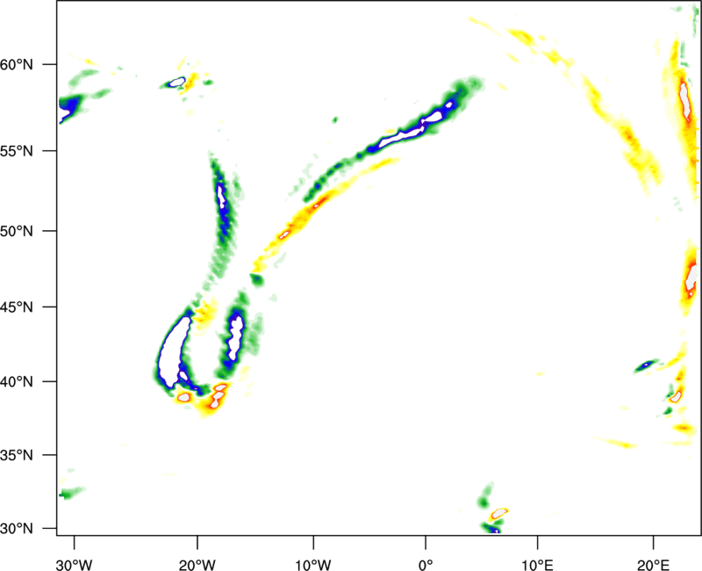Click the 35°N latitude label
Viewport: 702px width, 571px height.
17,455
